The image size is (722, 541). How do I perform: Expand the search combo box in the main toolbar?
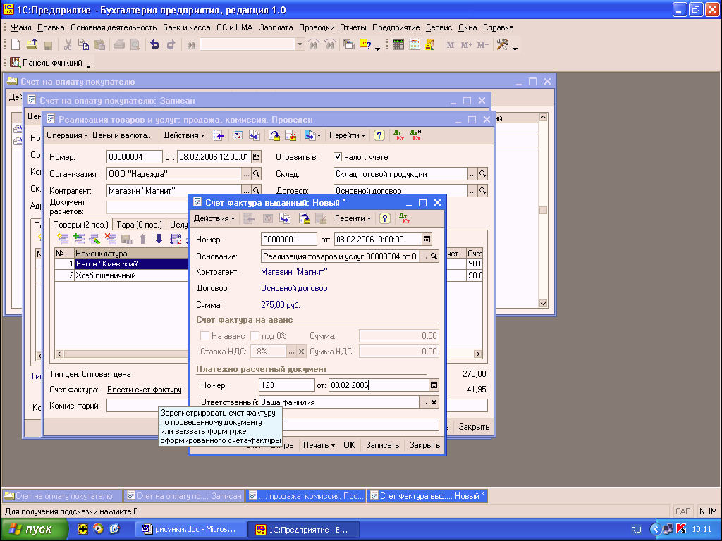point(300,44)
